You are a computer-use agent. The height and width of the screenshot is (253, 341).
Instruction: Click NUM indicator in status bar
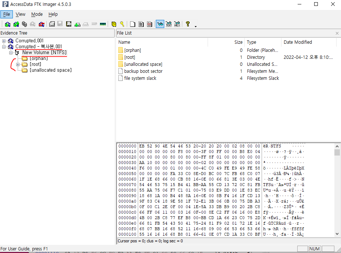pos(315,249)
